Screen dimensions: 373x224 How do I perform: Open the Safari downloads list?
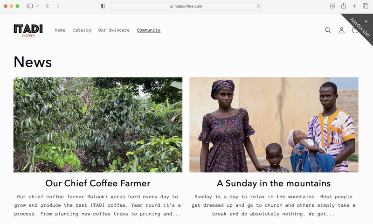click(x=332, y=6)
